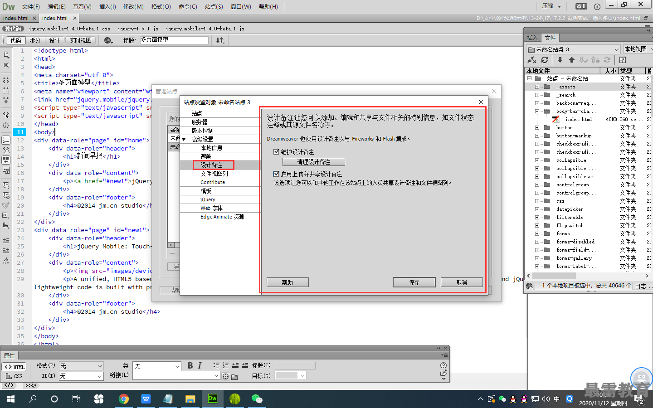The image size is (653, 408).
Task: Click the expand Files panel icon
Action: click(x=623, y=60)
